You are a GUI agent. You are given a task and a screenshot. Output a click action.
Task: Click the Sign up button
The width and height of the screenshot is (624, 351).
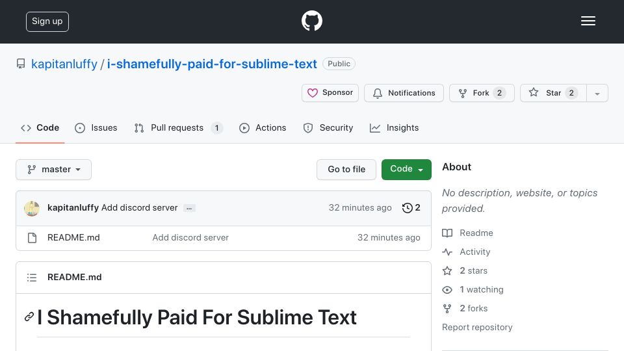[x=47, y=21]
